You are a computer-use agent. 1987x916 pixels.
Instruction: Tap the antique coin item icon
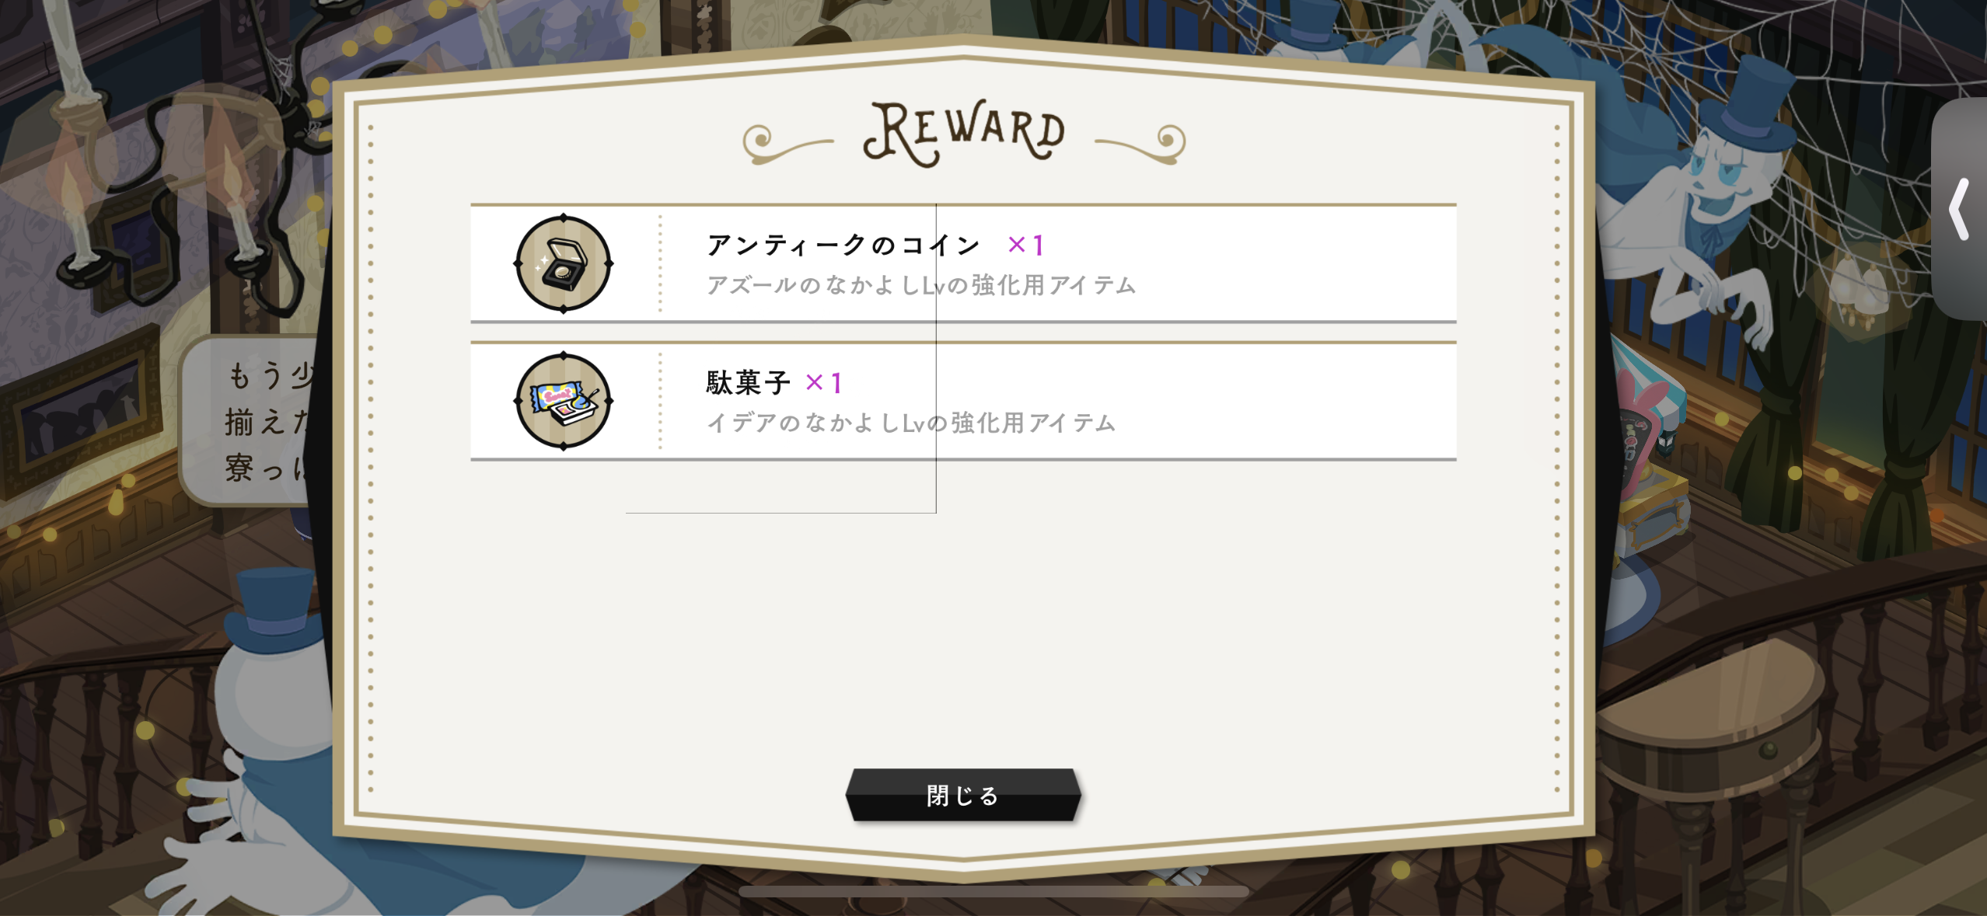[x=564, y=264]
